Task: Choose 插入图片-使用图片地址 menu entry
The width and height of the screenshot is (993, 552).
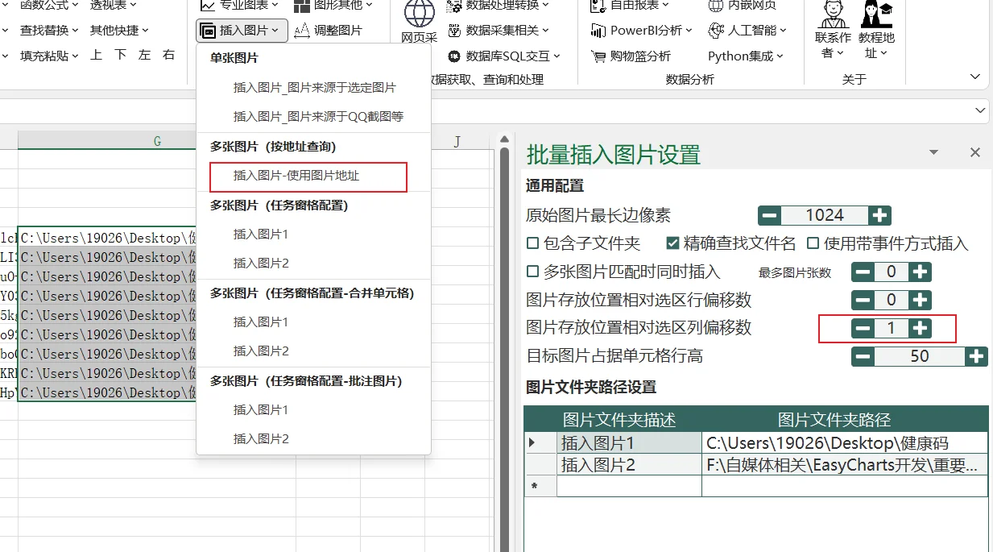Action: pos(308,176)
